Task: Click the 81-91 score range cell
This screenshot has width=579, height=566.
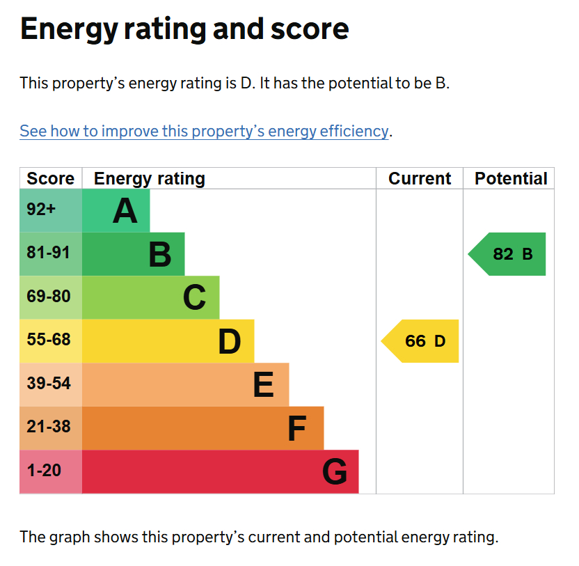Action: [51, 254]
